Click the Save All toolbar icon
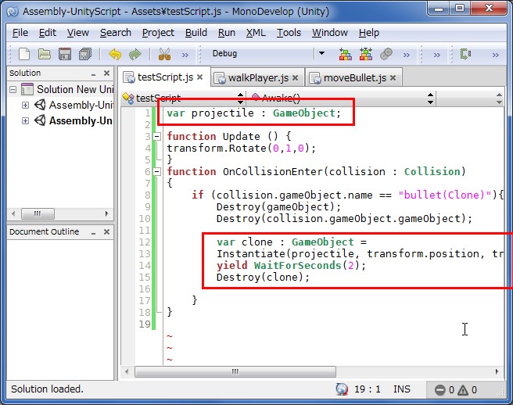The height and width of the screenshot is (405, 513). [x=85, y=54]
